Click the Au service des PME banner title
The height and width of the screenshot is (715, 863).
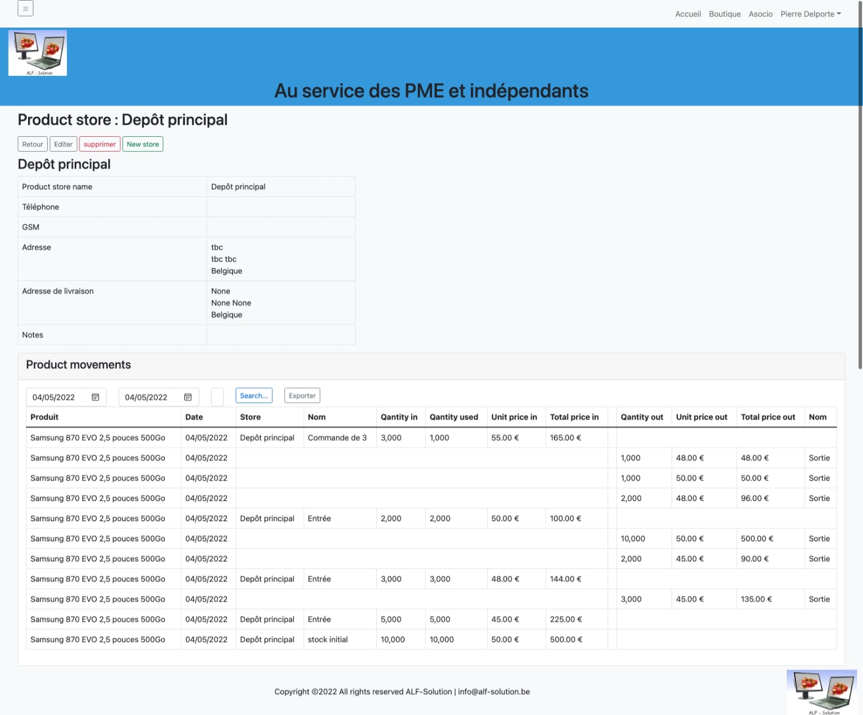click(431, 91)
